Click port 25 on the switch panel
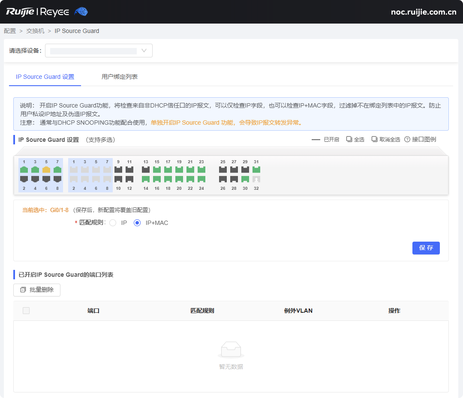463x398 pixels. click(223, 170)
